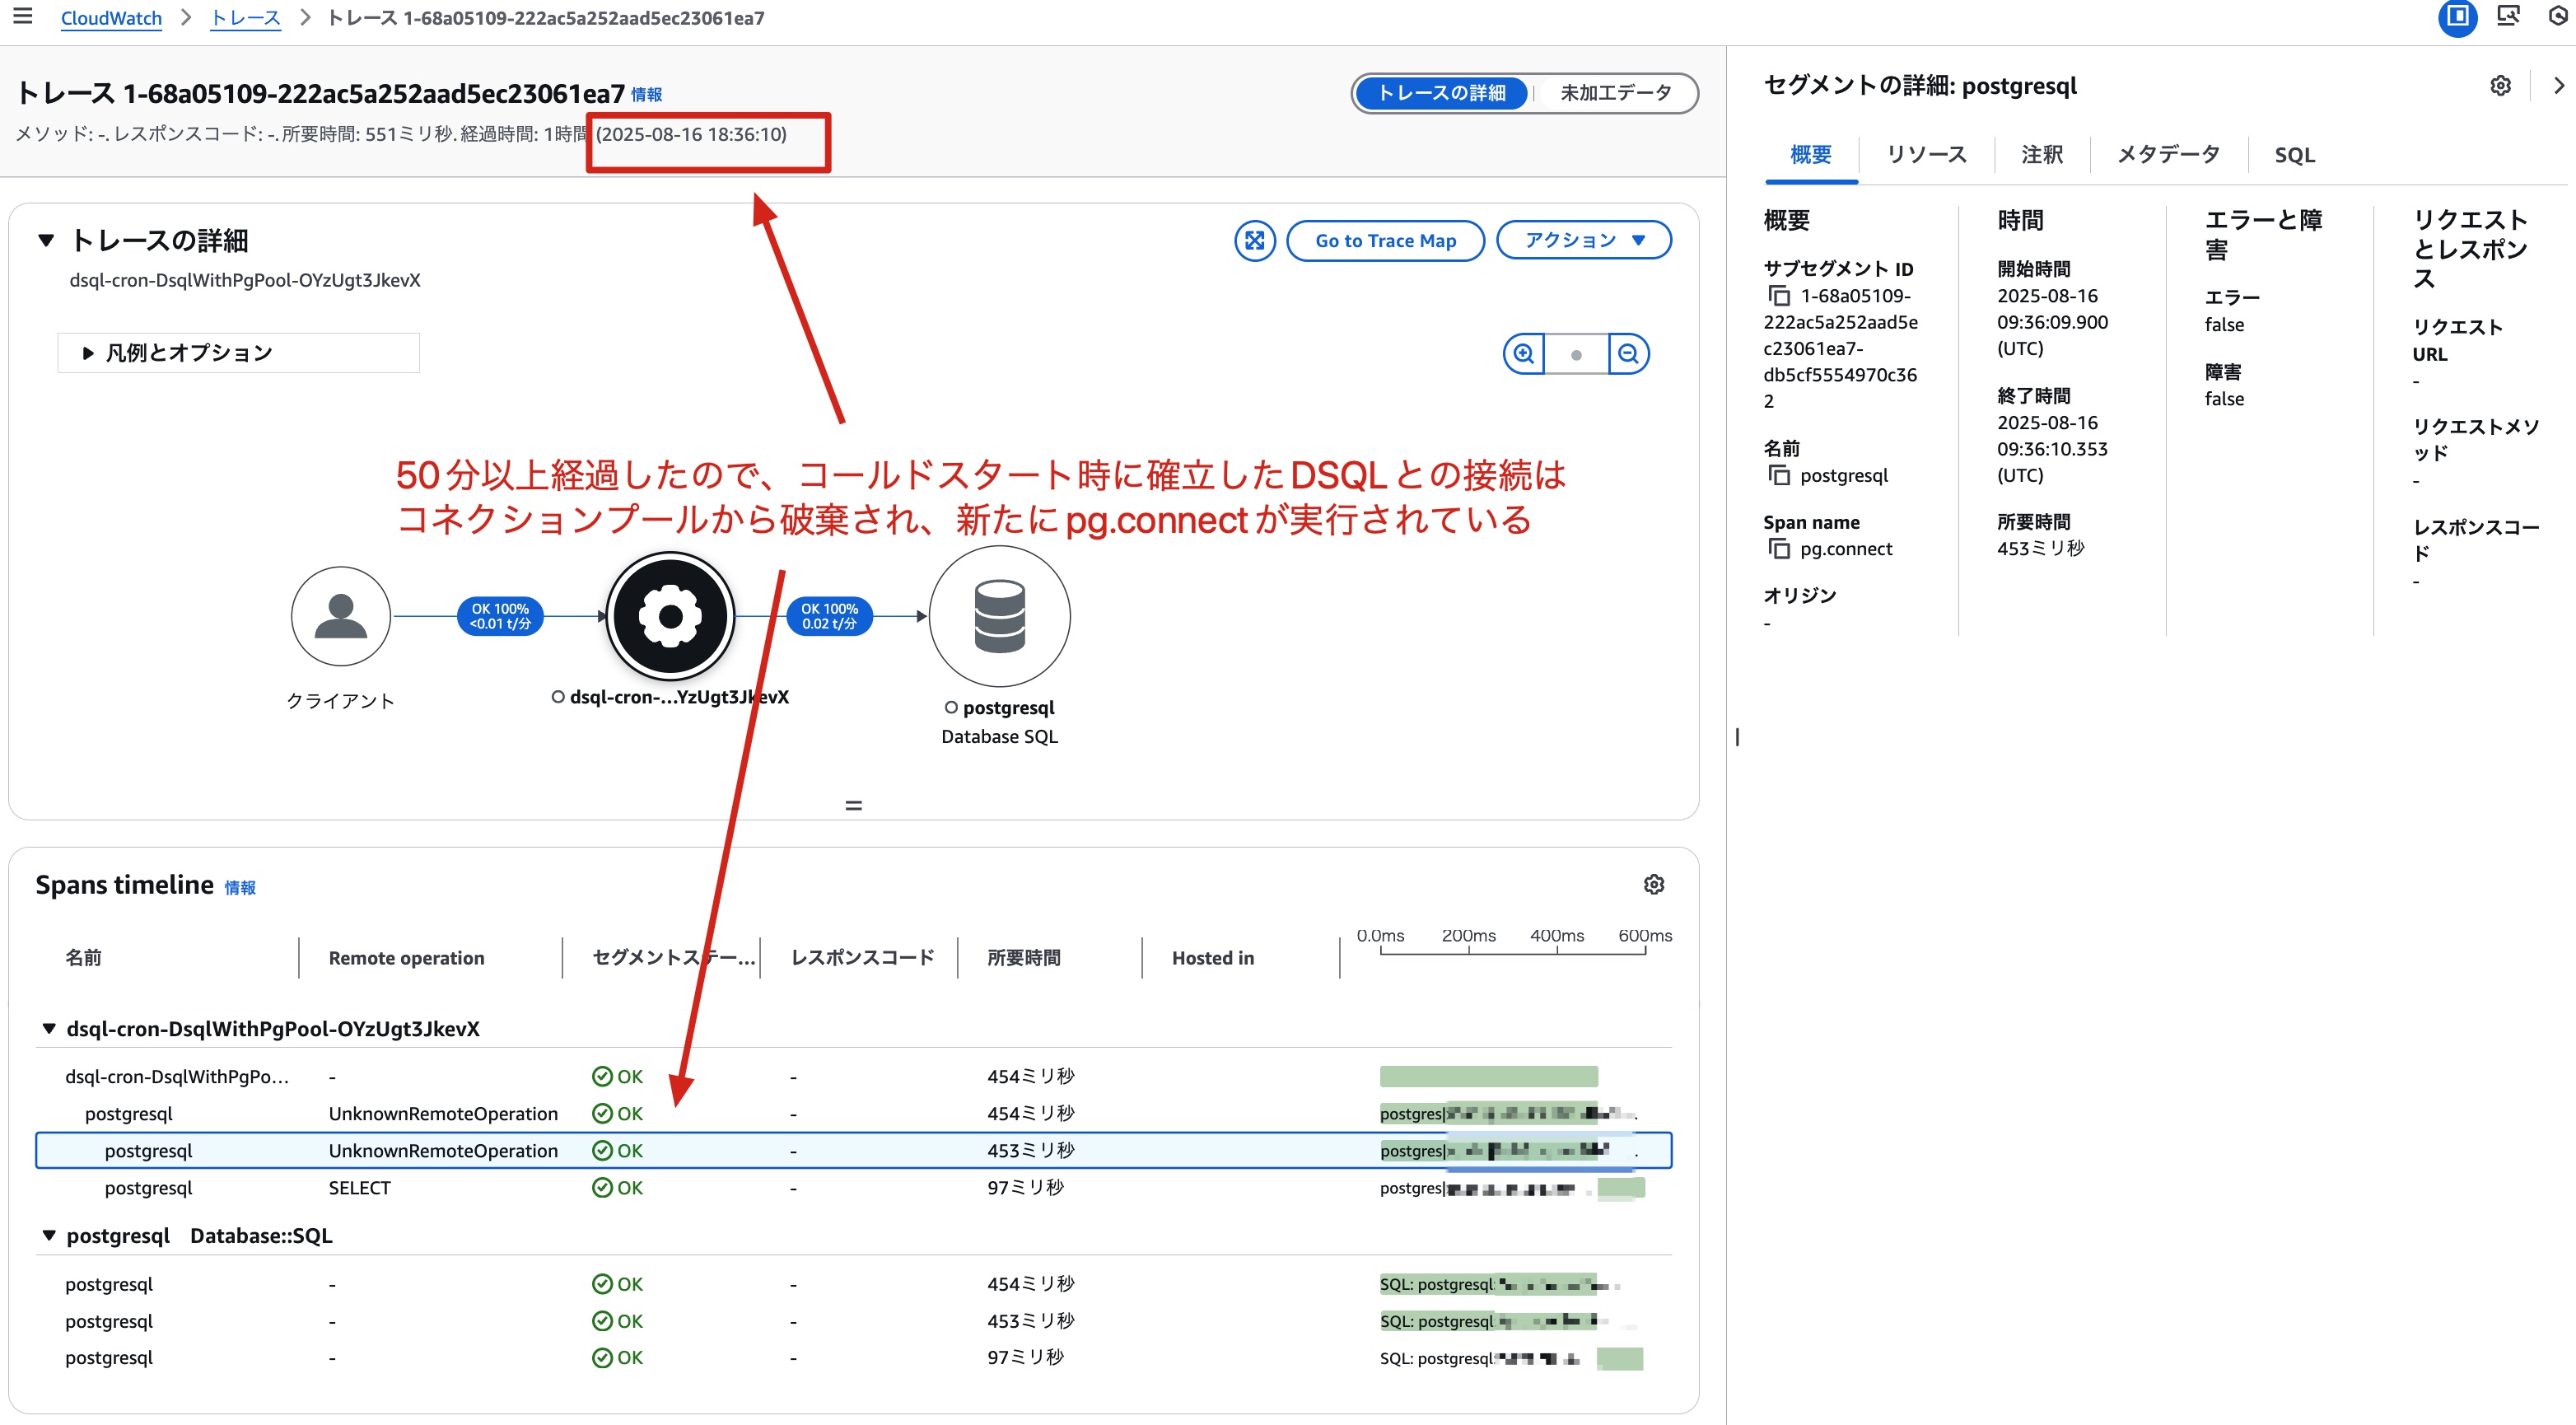Open Spans timeline settings gear

point(1653,885)
